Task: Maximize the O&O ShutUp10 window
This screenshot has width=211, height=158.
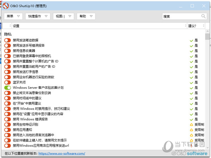Action: (192, 6)
